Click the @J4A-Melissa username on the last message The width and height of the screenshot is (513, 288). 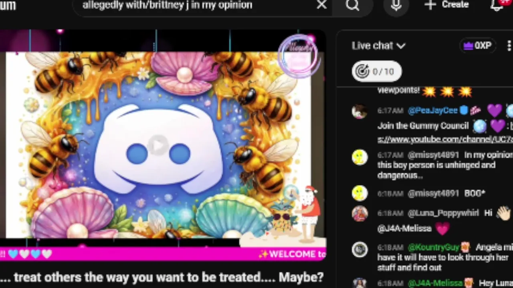pyautogui.click(x=435, y=283)
